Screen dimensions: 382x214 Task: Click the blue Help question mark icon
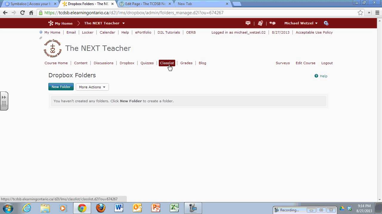click(316, 76)
